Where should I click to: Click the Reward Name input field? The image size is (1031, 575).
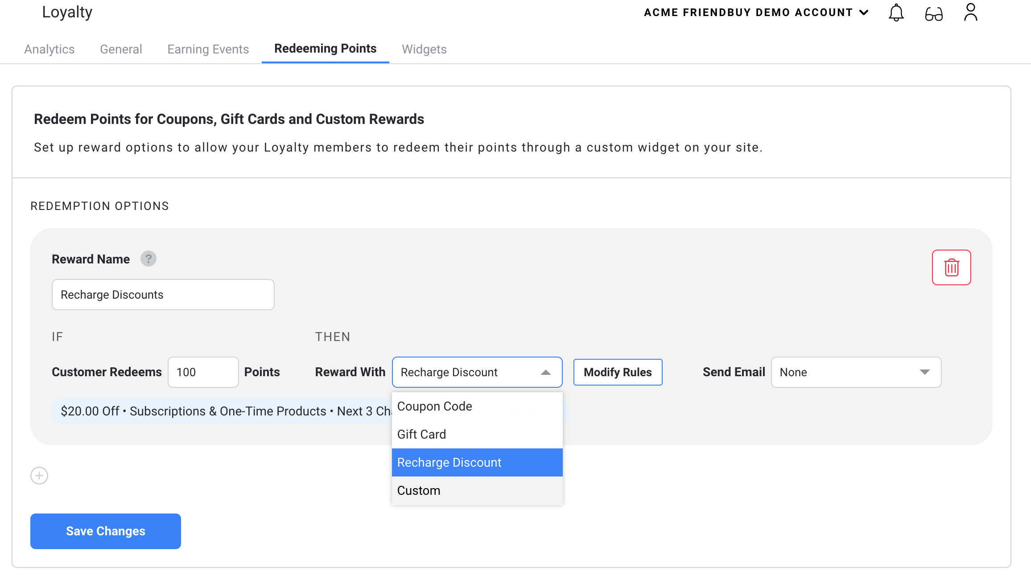[x=163, y=295]
